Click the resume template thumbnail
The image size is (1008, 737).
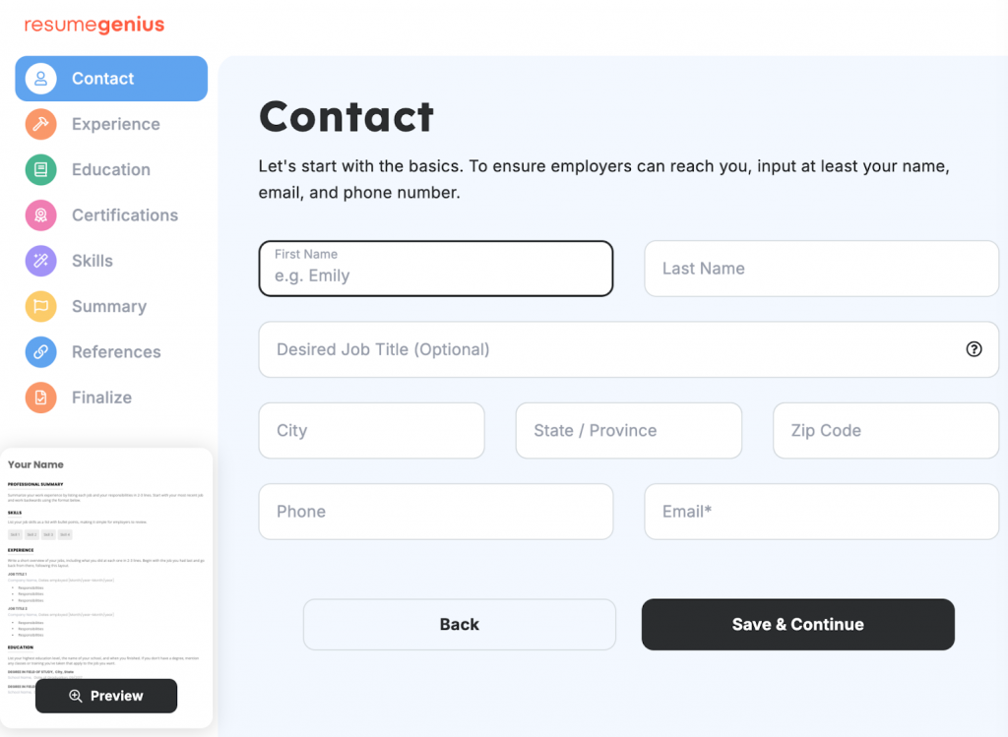click(107, 561)
